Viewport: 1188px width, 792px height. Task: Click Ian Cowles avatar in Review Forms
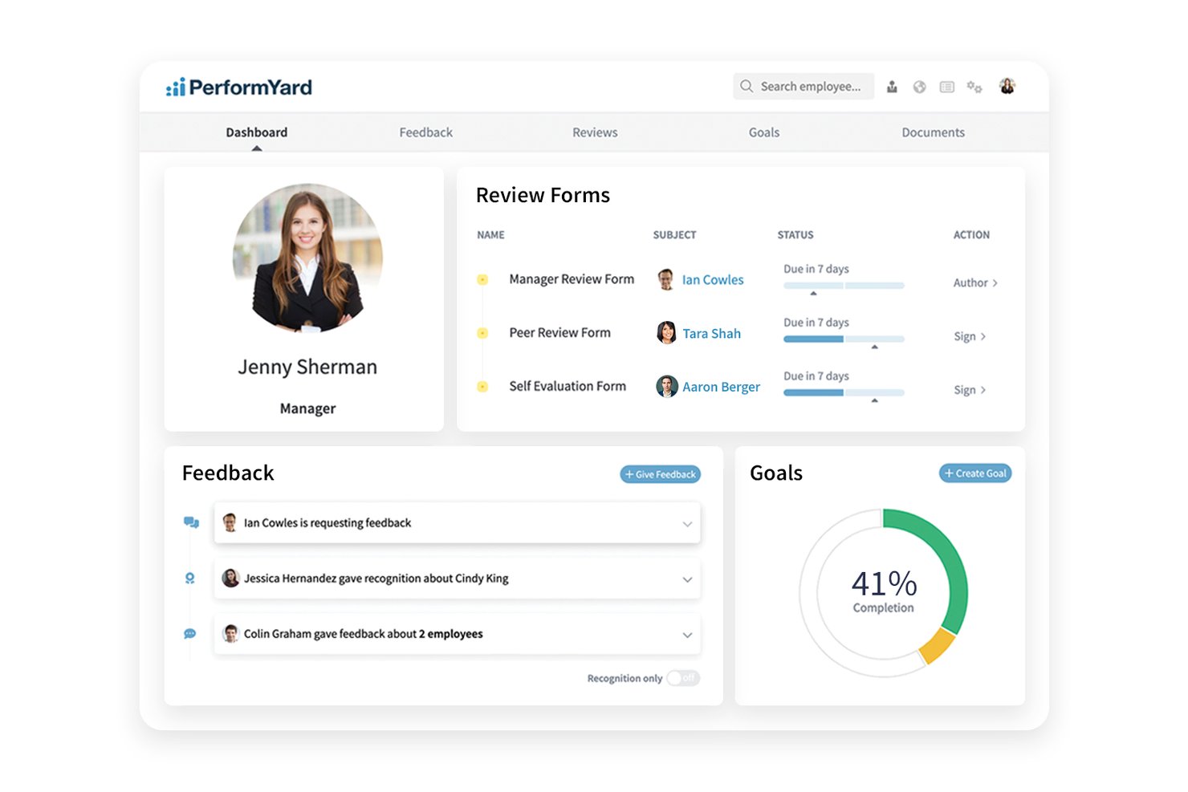coord(666,279)
